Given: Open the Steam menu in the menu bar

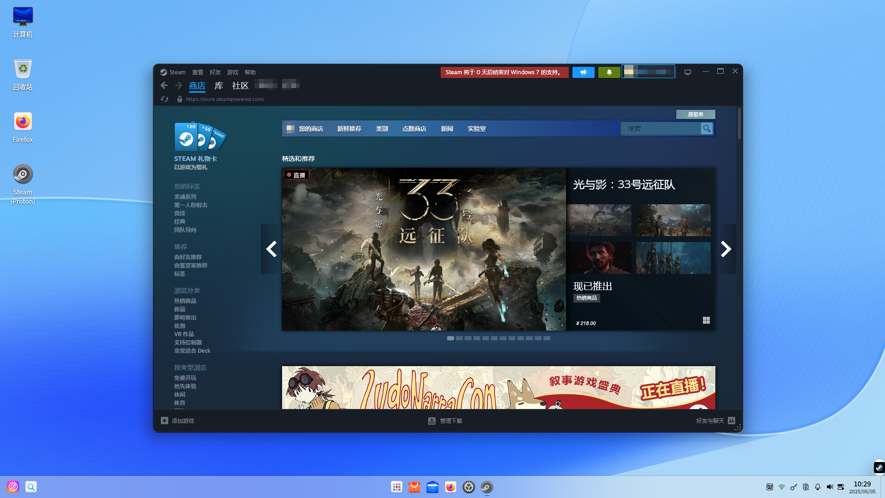Looking at the screenshot, I should 177,72.
